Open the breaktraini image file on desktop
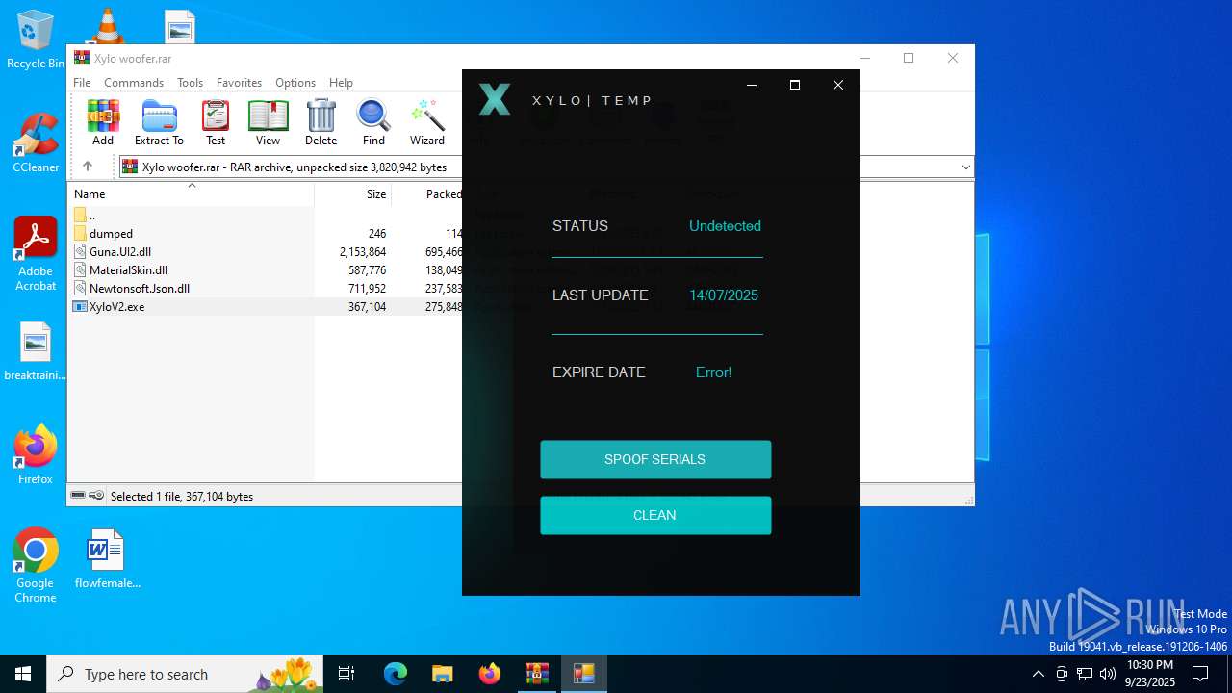 (36, 352)
